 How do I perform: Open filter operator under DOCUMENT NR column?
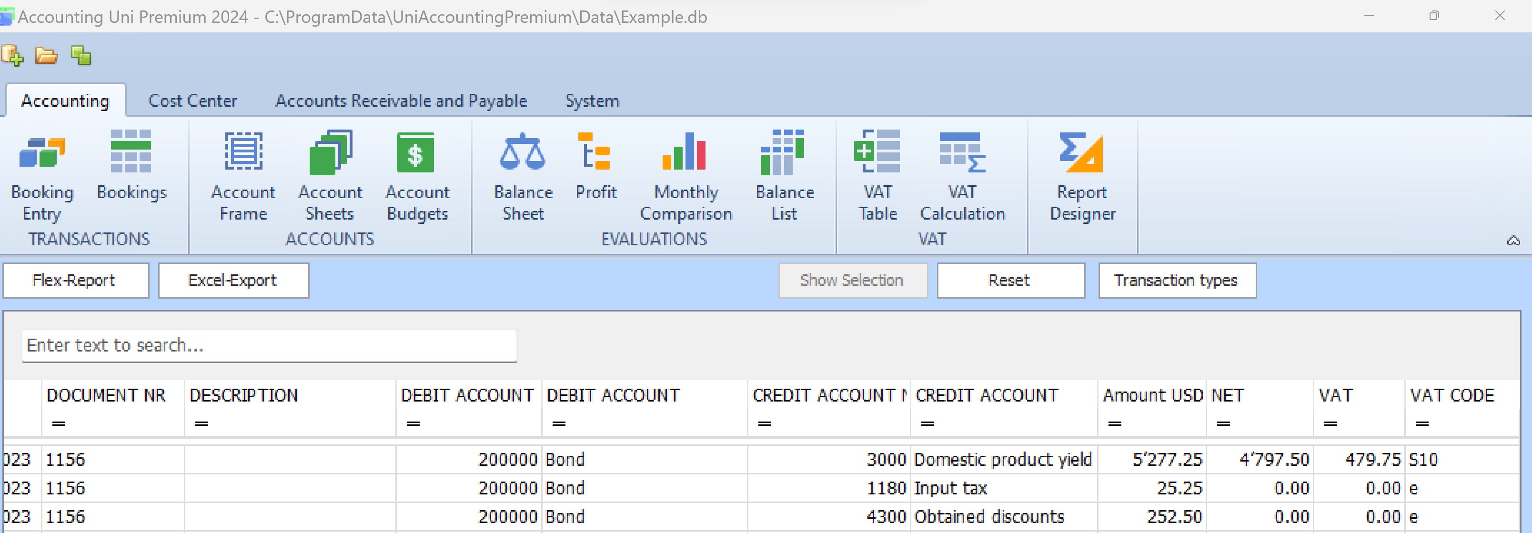(x=59, y=423)
